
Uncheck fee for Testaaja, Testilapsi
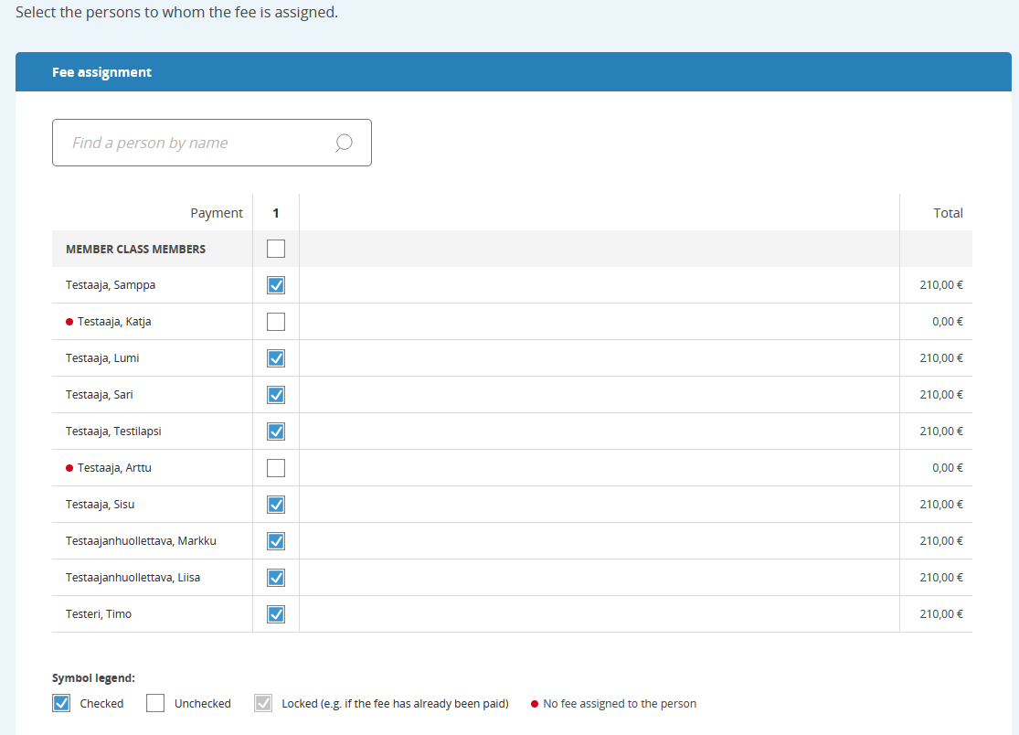[276, 431]
